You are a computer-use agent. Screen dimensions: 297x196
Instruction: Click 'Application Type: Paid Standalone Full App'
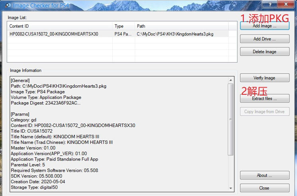(x=55, y=159)
